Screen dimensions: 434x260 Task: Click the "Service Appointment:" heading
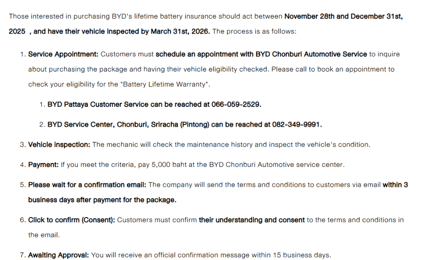click(x=63, y=54)
